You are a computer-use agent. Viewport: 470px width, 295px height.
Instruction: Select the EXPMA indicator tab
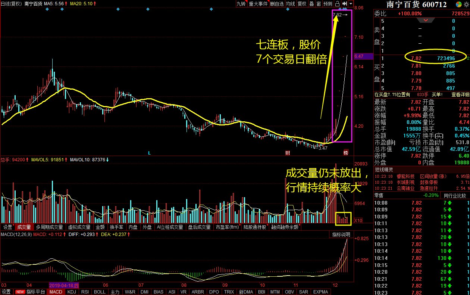(x=321, y=292)
